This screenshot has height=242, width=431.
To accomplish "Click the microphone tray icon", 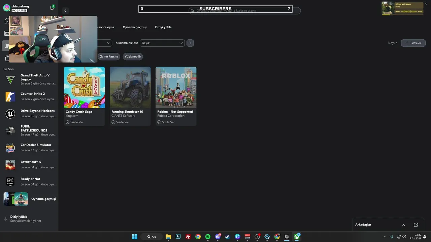I will tap(392, 237).
